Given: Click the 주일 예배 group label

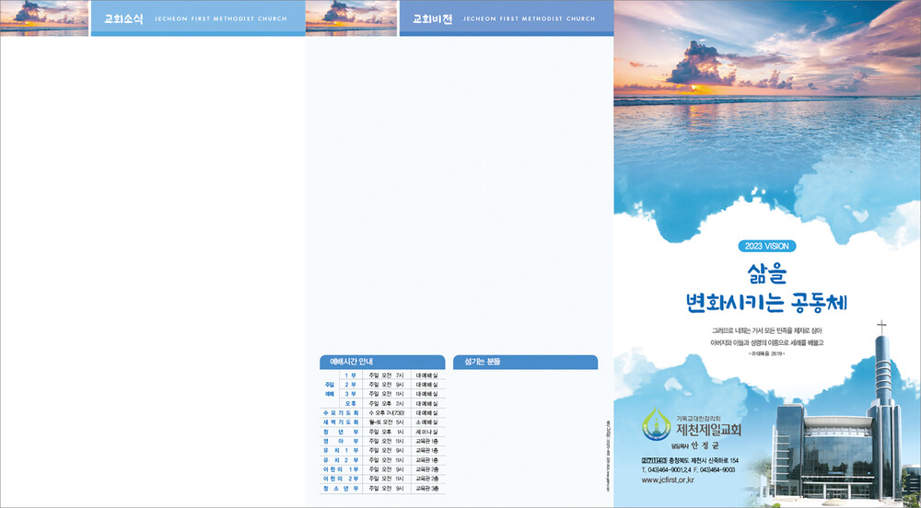Looking at the screenshot, I should (329, 389).
